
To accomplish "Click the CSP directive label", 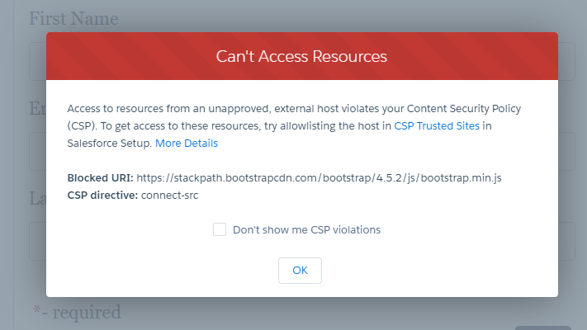I will click(x=102, y=195).
